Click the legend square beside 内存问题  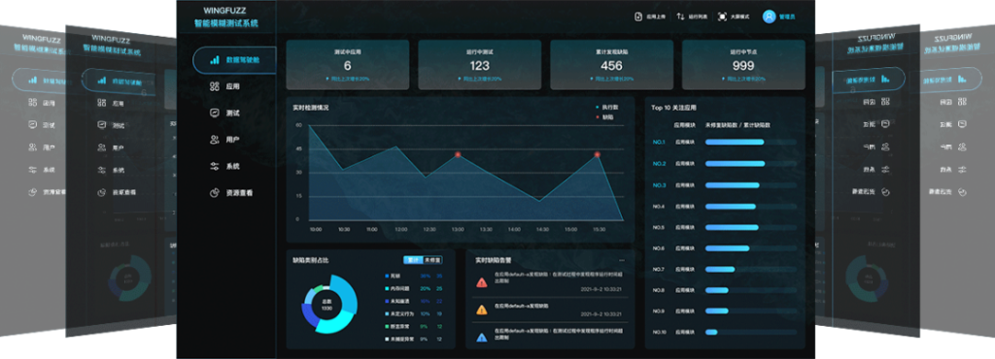tap(387, 288)
